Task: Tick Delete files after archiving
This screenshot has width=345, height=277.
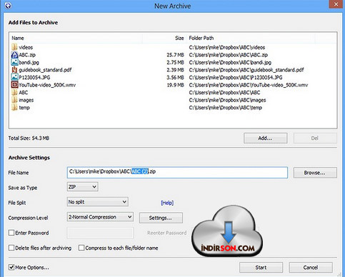Action: coord(11,248)
